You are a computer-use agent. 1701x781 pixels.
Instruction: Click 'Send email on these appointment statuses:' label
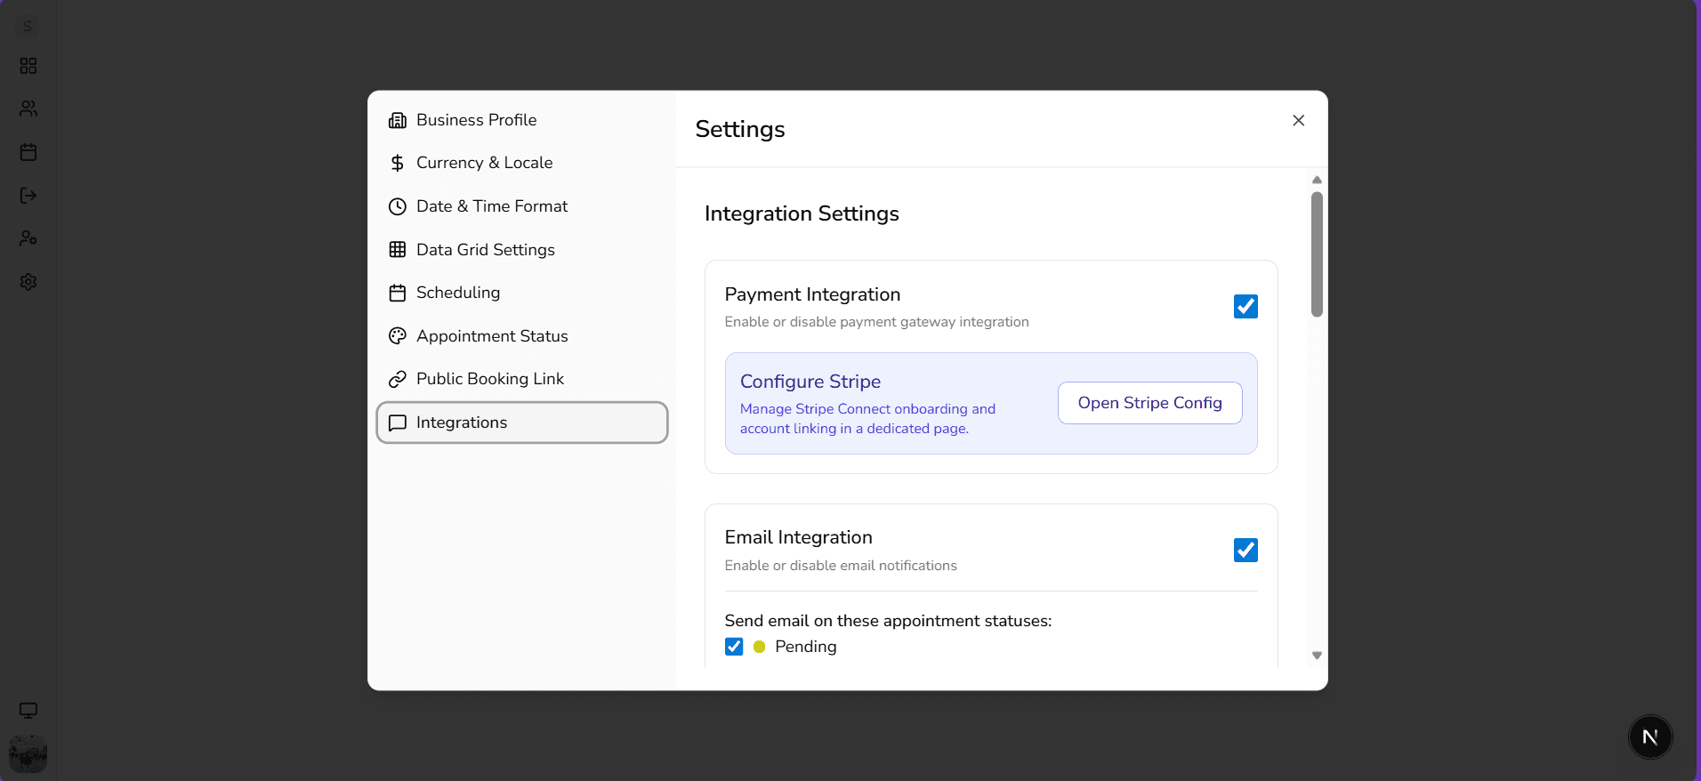(888, 621)
